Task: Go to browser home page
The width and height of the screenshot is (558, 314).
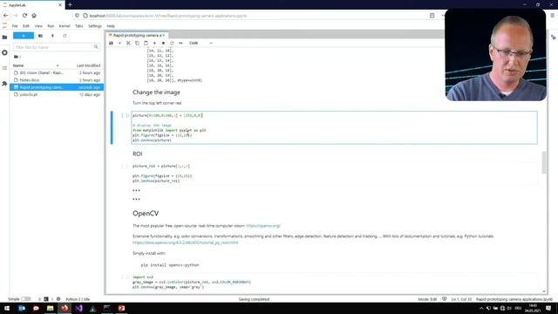Action: (x=34, y=16)
